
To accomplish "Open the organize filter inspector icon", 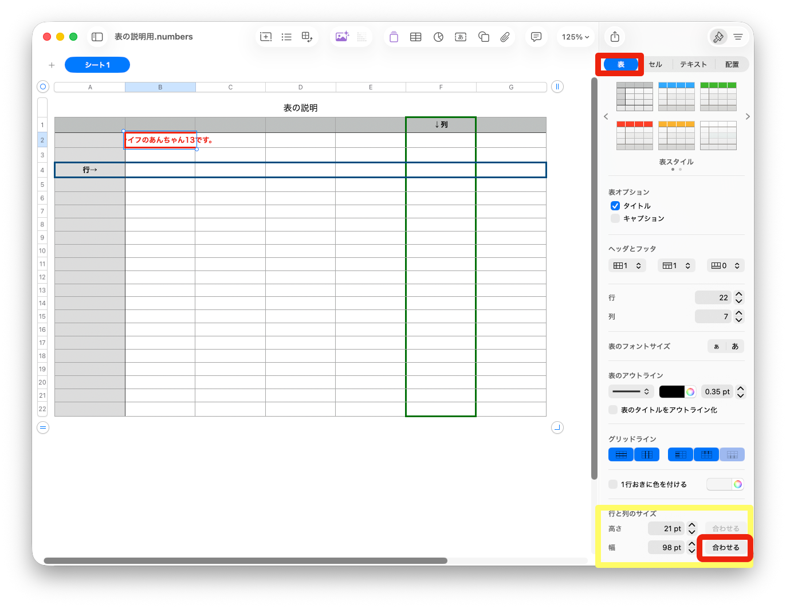I will click(738, 37).
